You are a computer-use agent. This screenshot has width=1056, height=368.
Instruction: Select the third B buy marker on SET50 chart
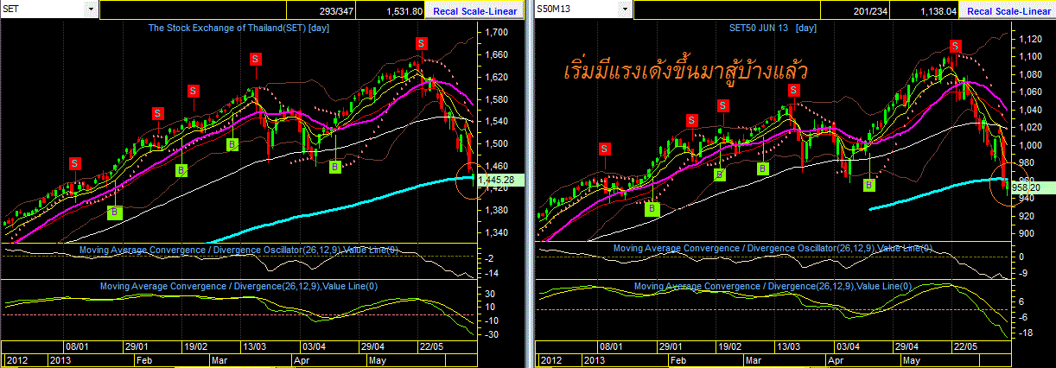(x=762, y=168)
